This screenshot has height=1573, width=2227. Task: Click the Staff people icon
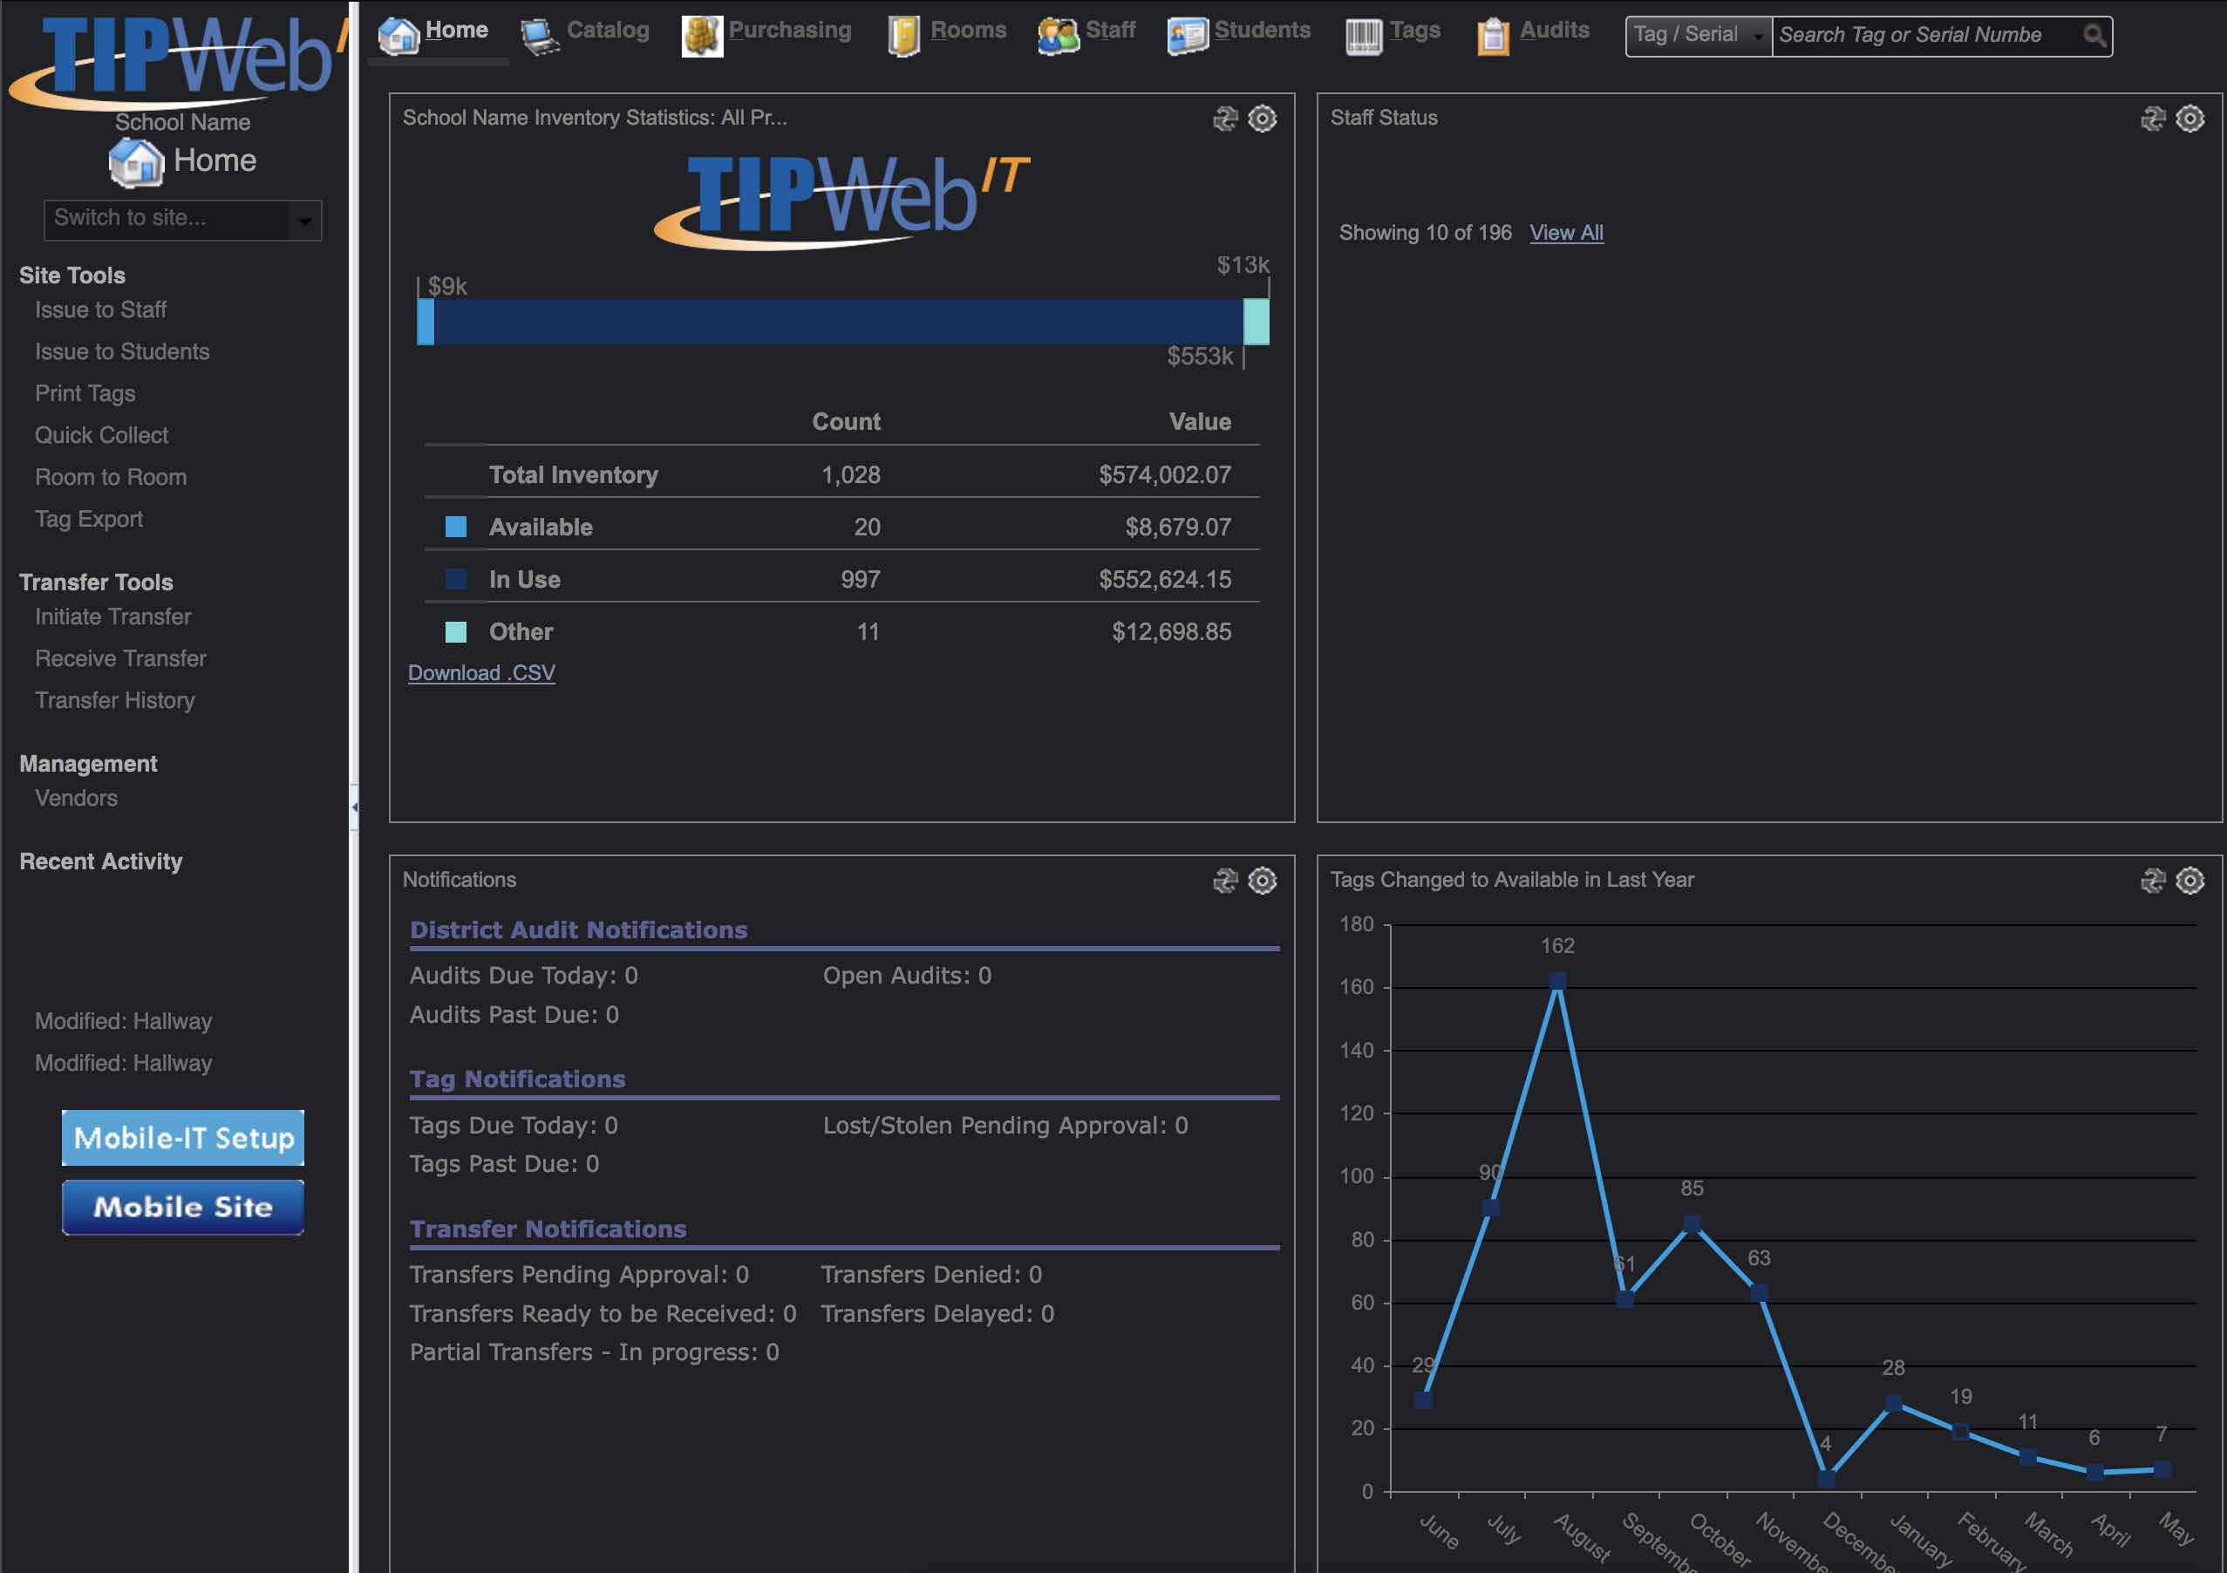click(1057, 37)
